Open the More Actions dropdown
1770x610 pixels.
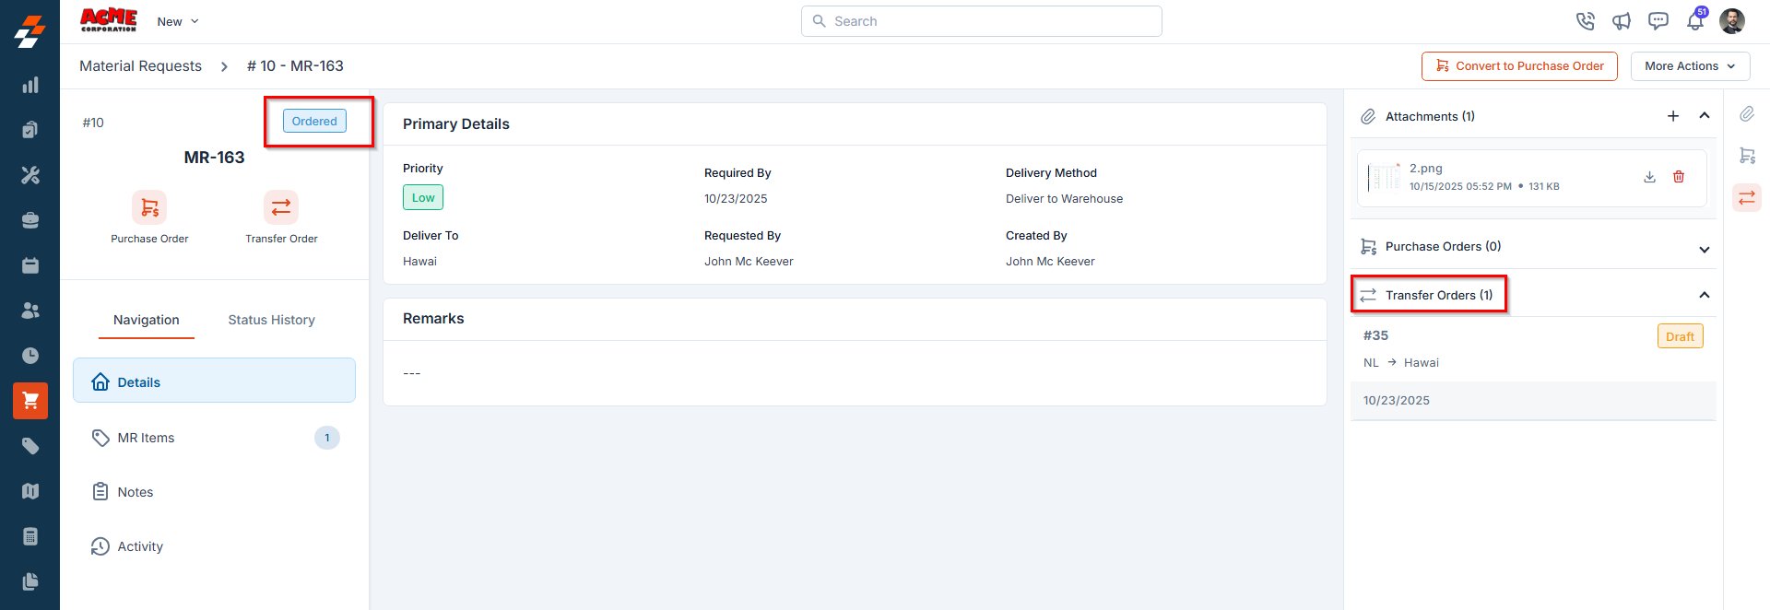(x=1690, y=66)
